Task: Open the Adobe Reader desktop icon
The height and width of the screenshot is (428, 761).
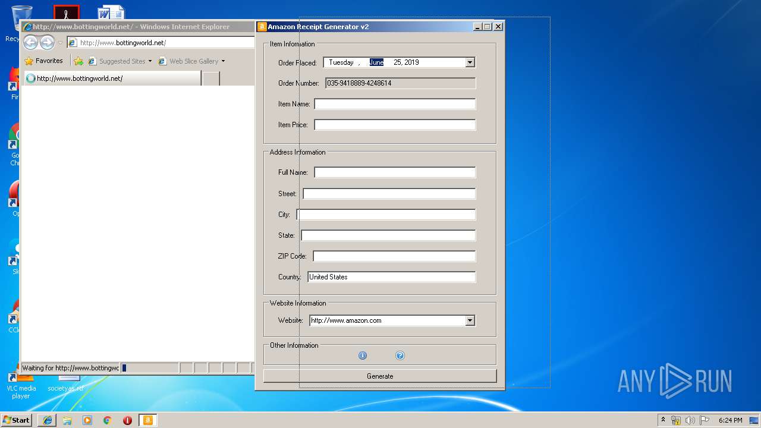Action: [x=66, y=12]
